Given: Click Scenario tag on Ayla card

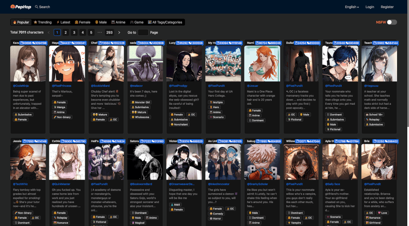Looking at the screenshot, I should [334, 217].
